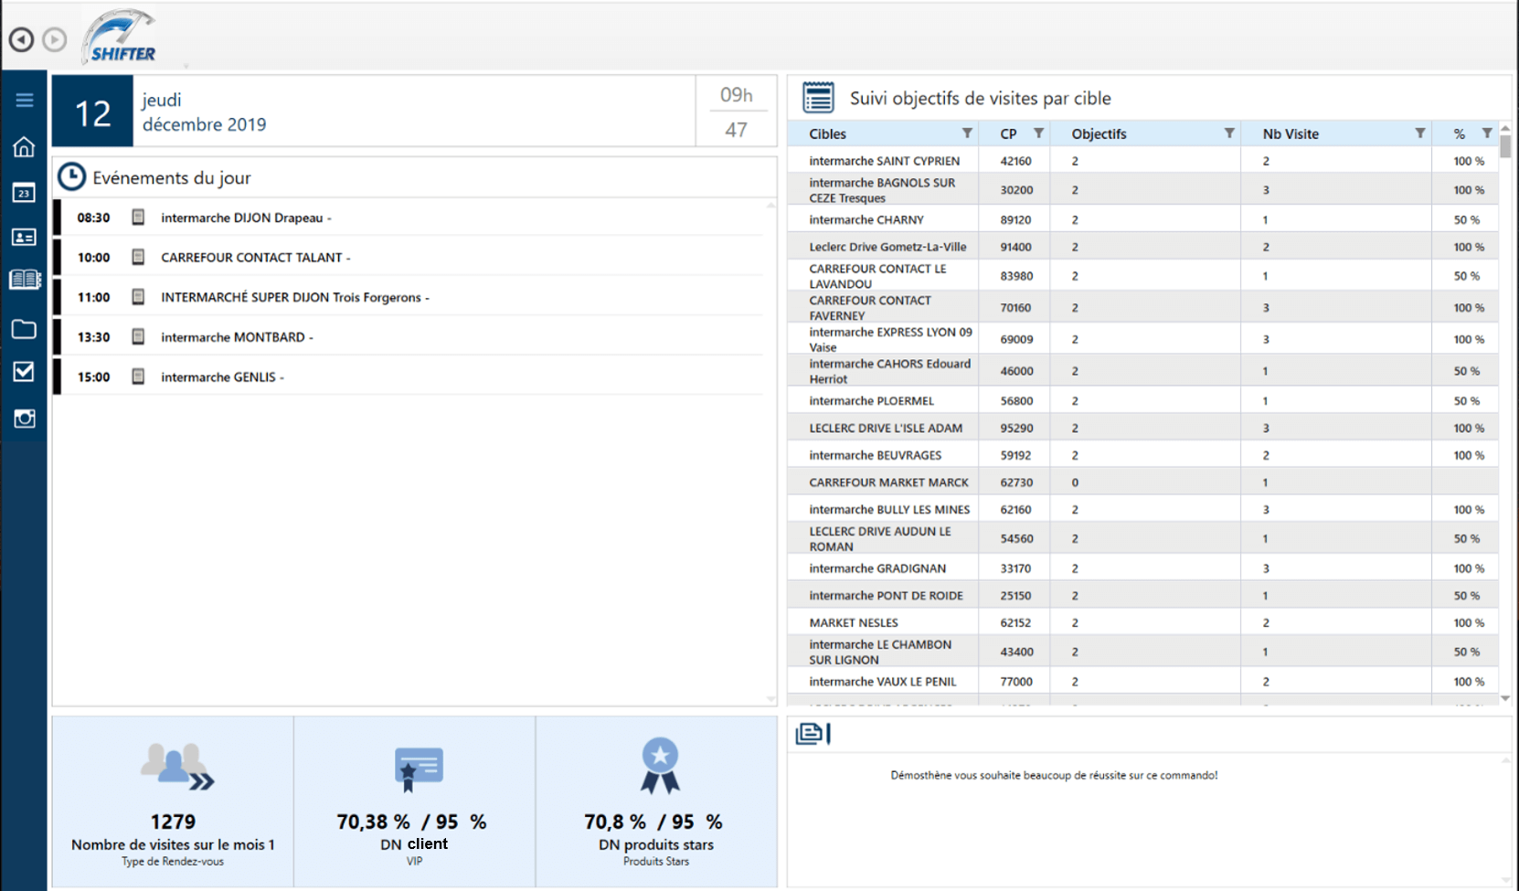Viewport: 1519px width, 891px height.
Task: Open the Nombre de visites sur le mois tile
Action: 173,801
